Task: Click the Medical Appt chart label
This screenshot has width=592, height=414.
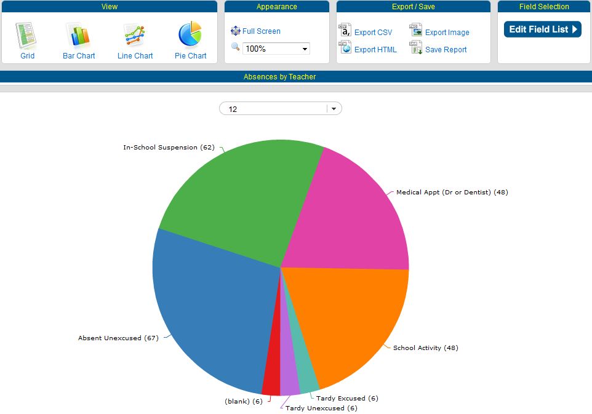Action: click(452, 193)
